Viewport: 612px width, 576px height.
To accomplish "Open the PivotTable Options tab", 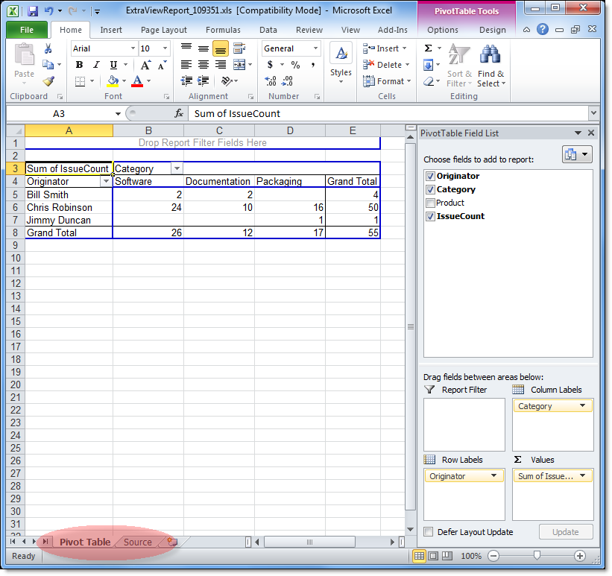I will (443, 30).
